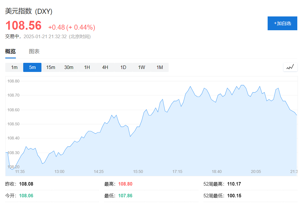Select the monthly 1M interval
This screenshot has width=302, height=212.
[160, 67]
